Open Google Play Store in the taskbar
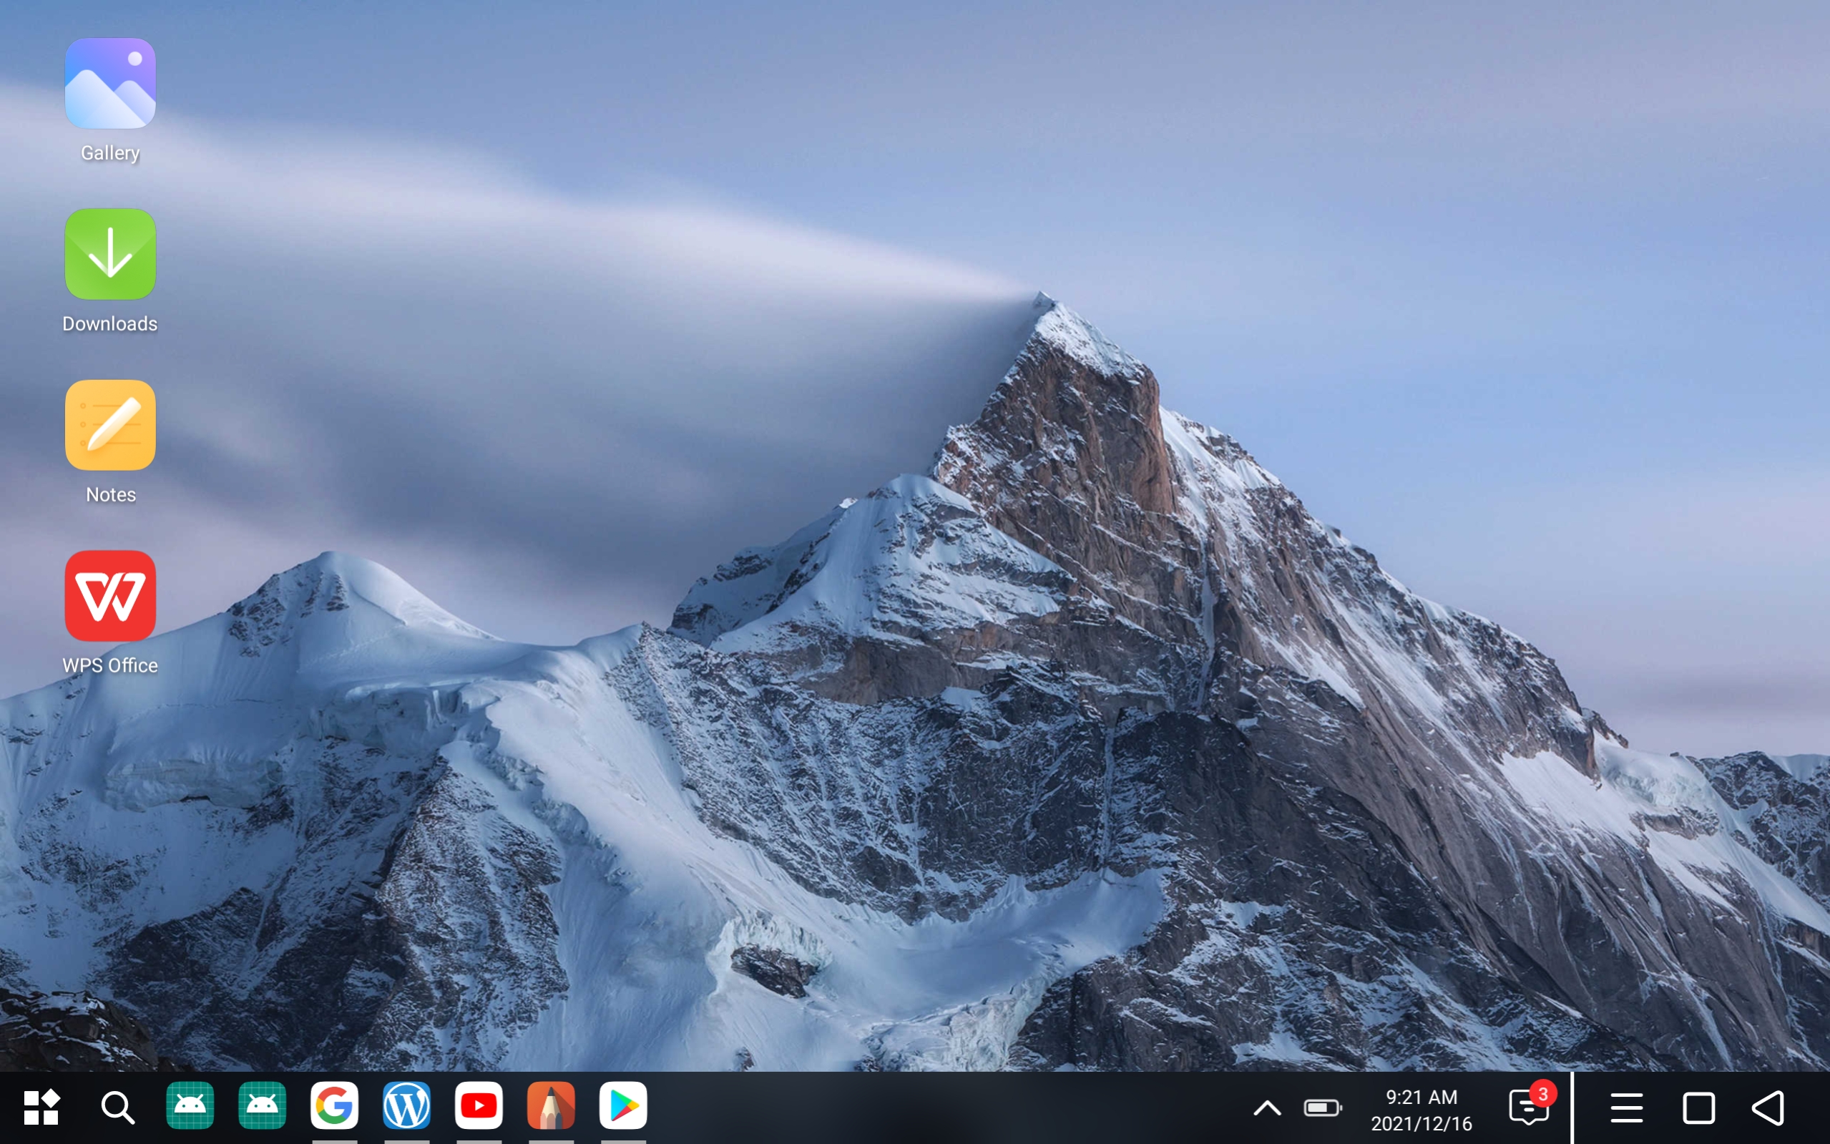This screenshot has width=1830, height=1144. tap(623, 1105)
